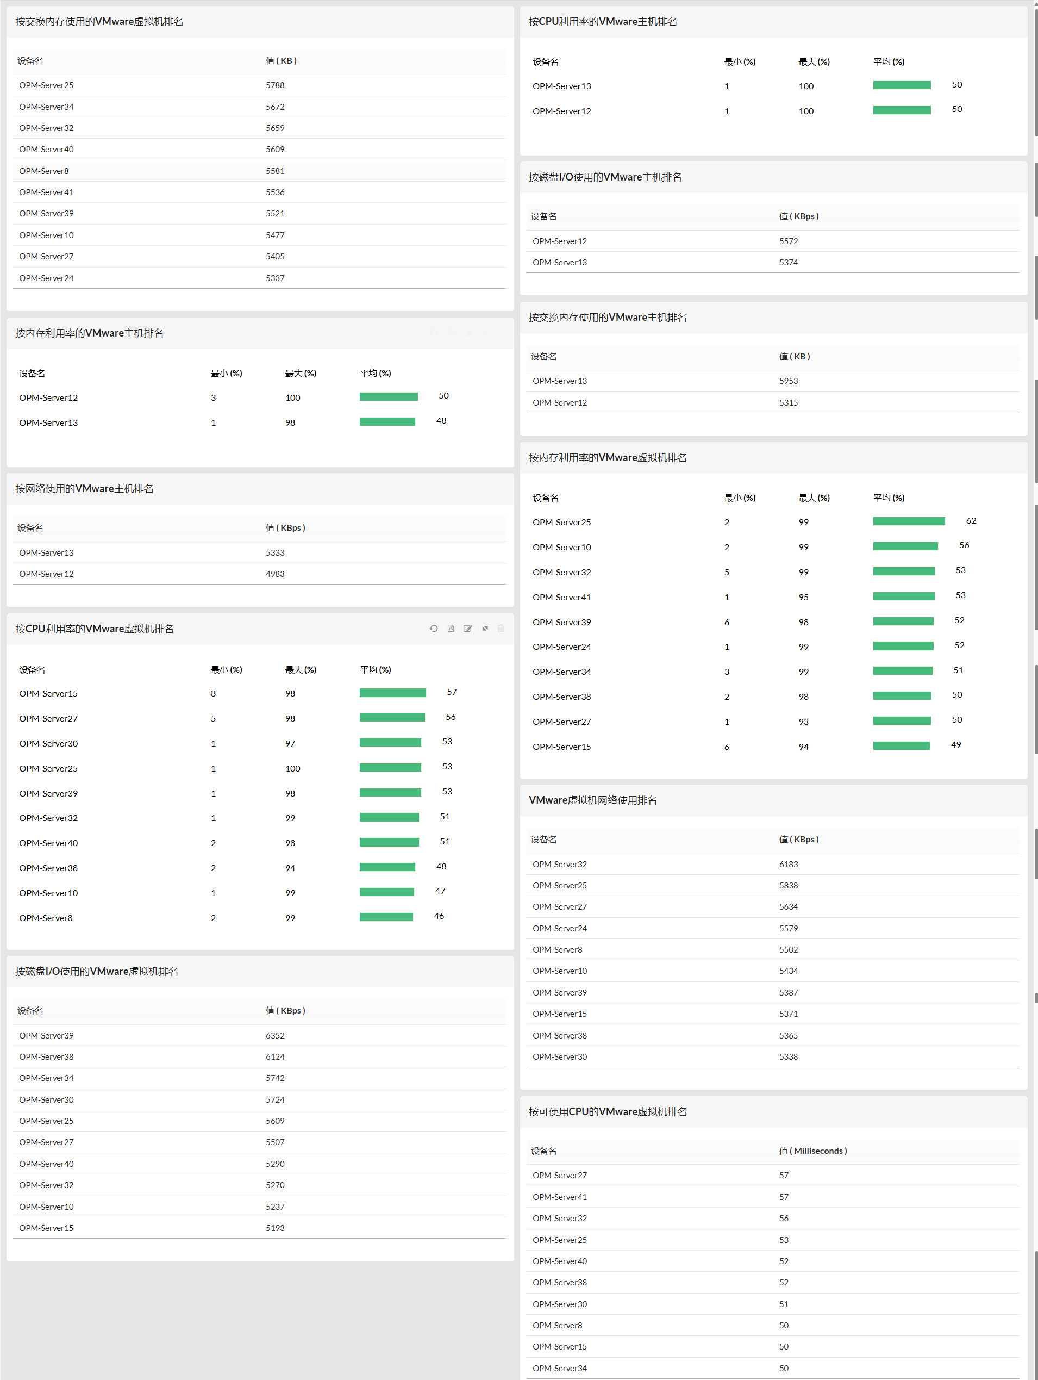The width and height of the screenshot is (1038, 1380).
Task: Open OPM-Server12 with disk I/O 5572 KBps
Action: point(560,241)
